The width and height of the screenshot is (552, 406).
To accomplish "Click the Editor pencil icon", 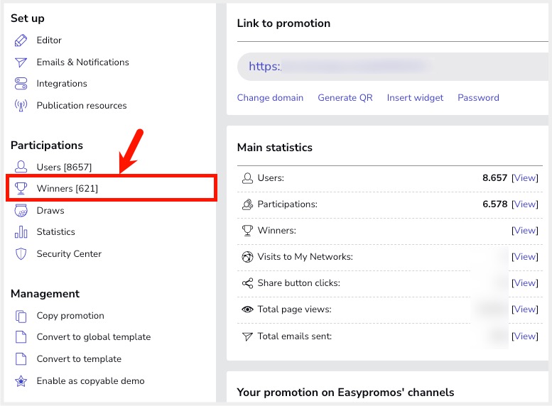I will (x=21, y=40).
